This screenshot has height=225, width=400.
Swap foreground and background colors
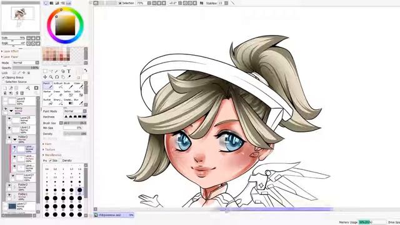[86, 70]
